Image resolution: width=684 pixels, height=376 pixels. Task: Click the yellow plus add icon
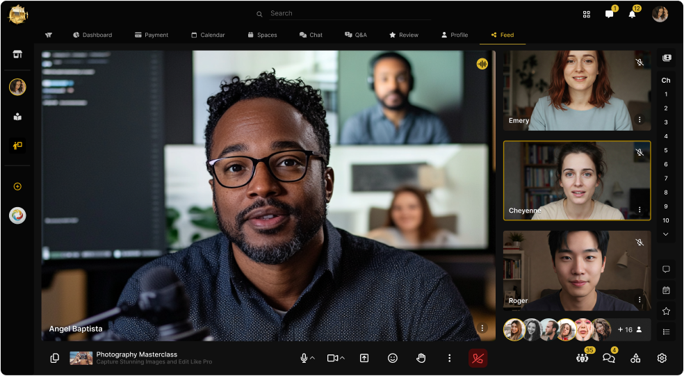(x=17, y=187)
